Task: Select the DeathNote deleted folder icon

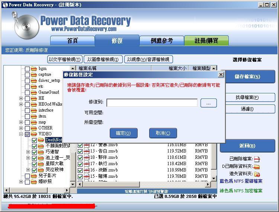Action: pyautogui.click(x=41, y=140)
